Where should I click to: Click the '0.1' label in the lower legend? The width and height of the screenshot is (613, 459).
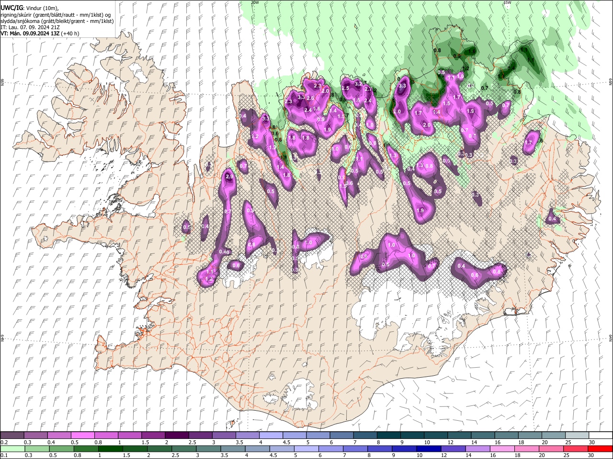tap(4, 455)
